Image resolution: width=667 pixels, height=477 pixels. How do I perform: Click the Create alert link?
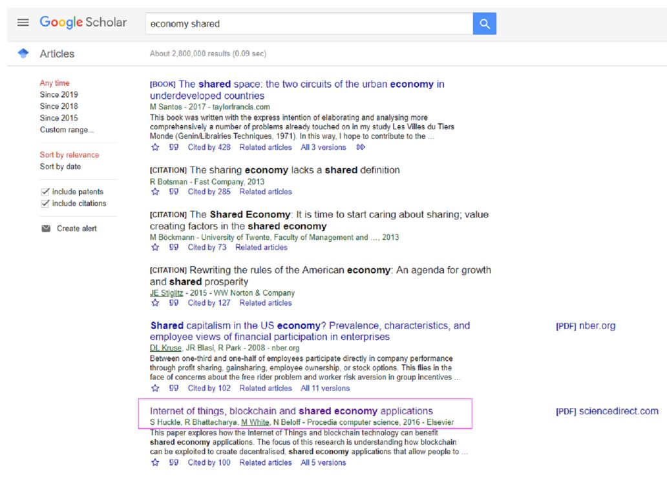77,228
